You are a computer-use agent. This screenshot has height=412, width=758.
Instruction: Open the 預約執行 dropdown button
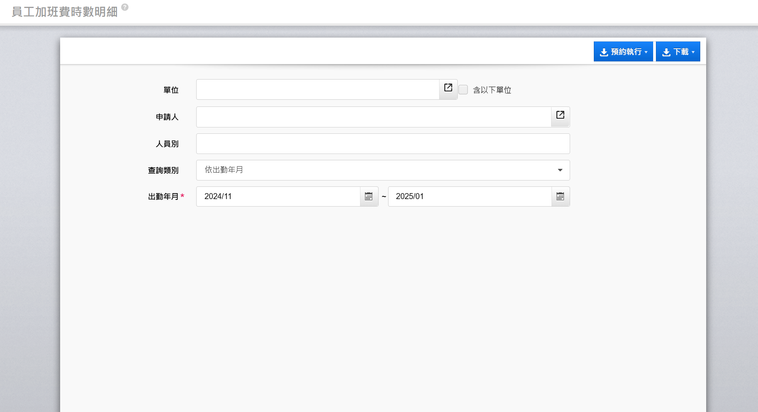pos(623,52)
